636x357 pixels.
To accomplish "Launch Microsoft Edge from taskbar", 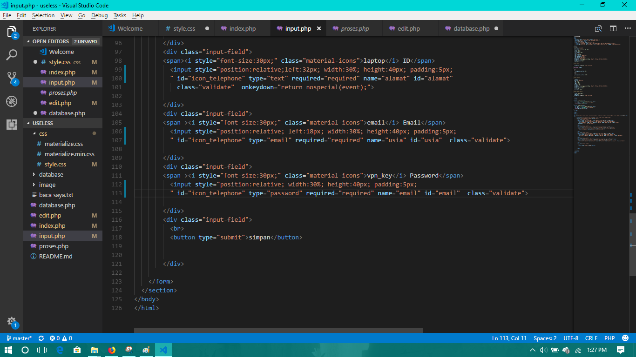I will [60, 350].
